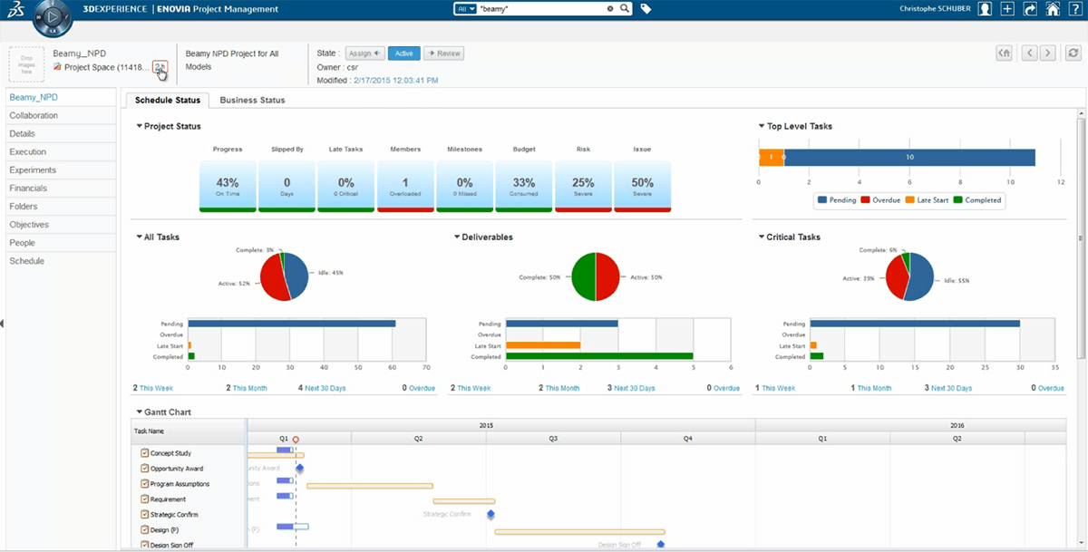Switch to the Business Status tab

click(252, 100)
